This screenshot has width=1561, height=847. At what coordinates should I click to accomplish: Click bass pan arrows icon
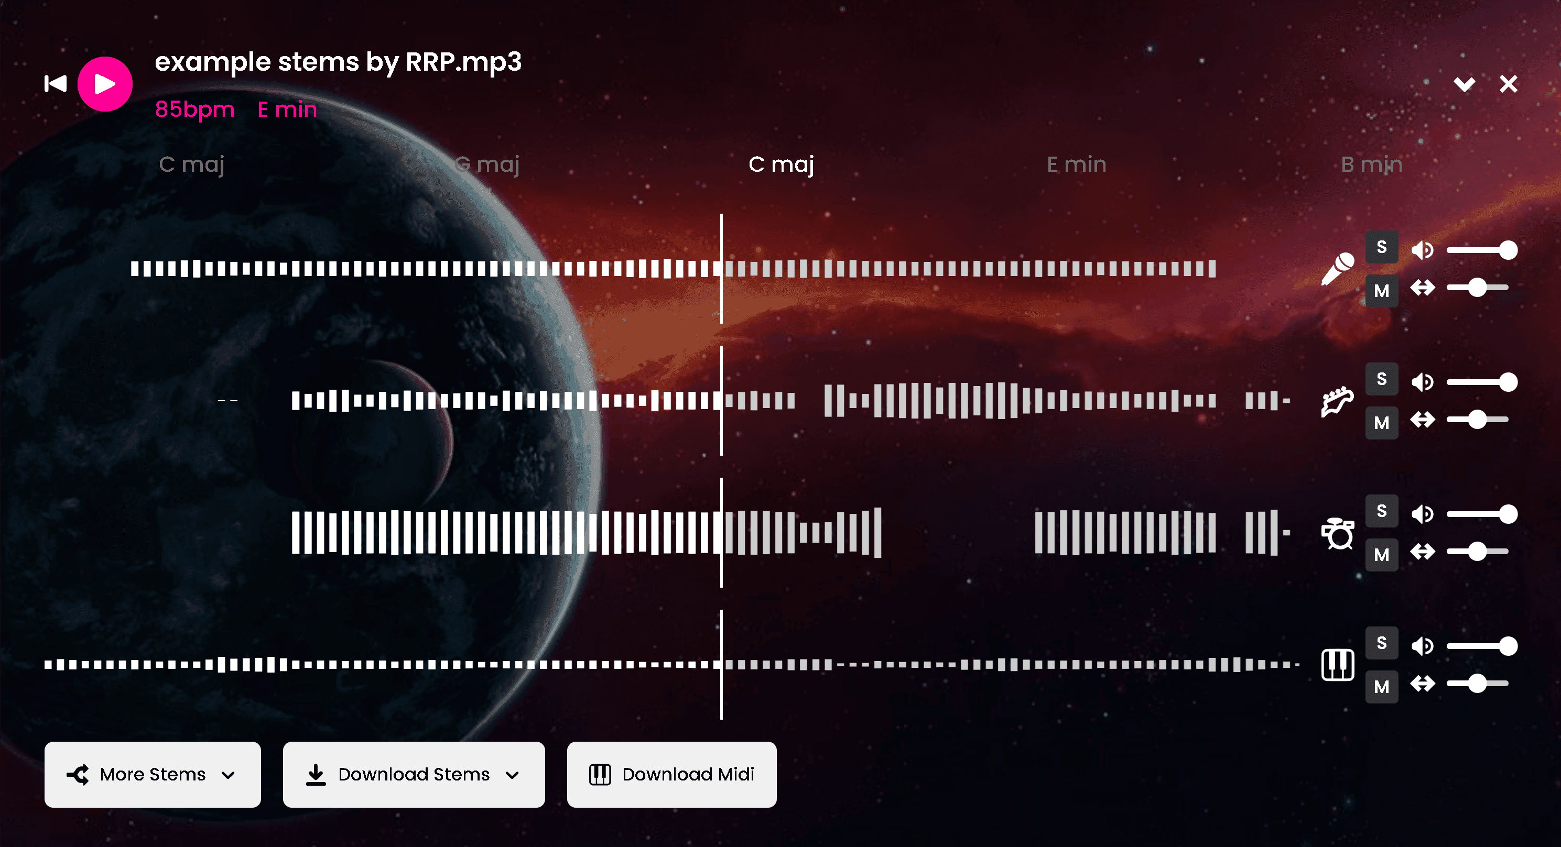[1422, 420]
